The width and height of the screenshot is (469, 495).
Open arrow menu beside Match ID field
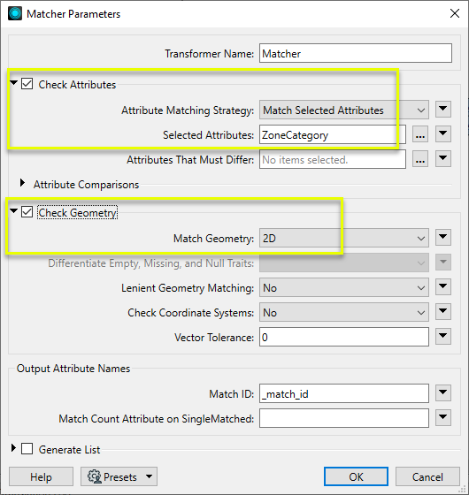pyautogui.click(x=443, y=392)
